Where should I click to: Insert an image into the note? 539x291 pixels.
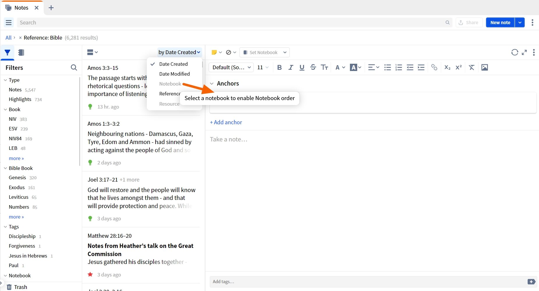(x=485, y=68)
